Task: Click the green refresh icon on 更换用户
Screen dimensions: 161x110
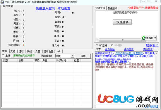Action: pyautogui.click(x=144, y=38)
